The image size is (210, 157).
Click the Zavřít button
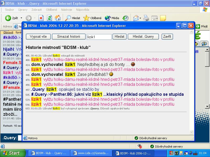coord(167,37)
